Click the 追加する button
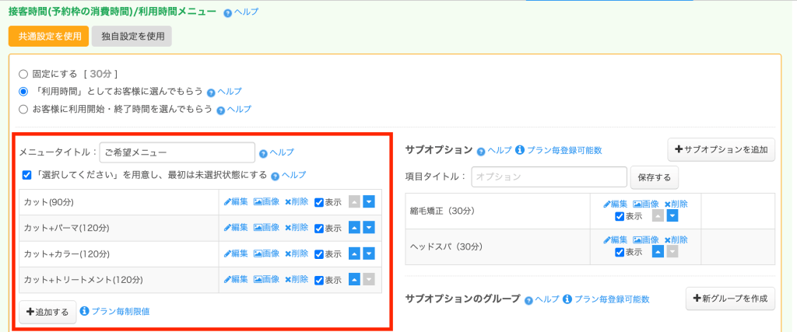The image size is (797, 332). 47,312
